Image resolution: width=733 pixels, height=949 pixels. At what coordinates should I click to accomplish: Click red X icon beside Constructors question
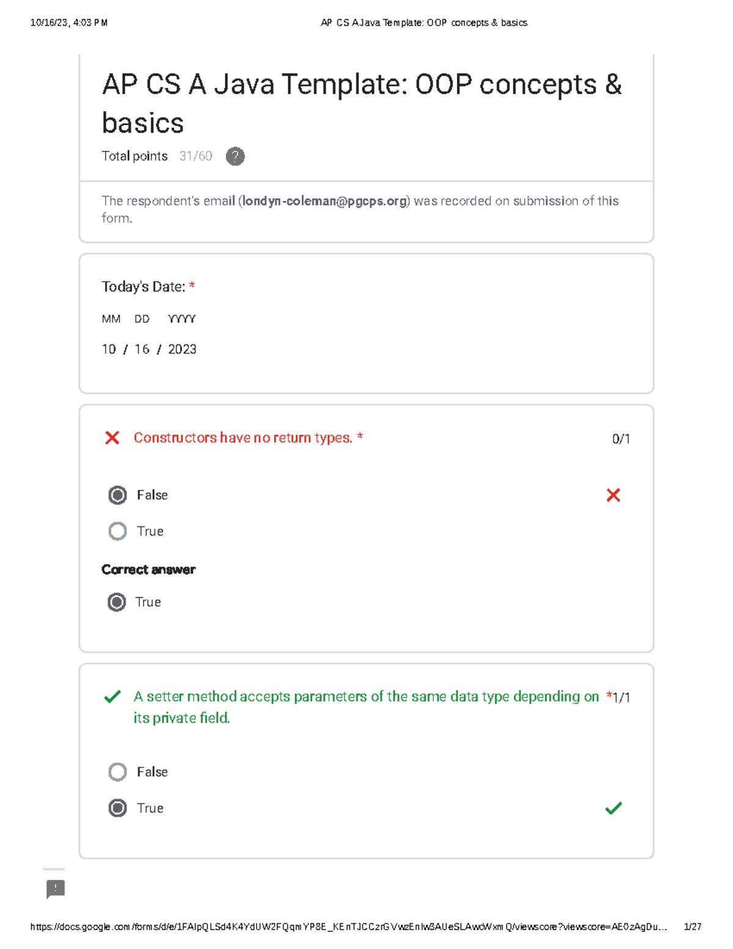tap(112, 438)
